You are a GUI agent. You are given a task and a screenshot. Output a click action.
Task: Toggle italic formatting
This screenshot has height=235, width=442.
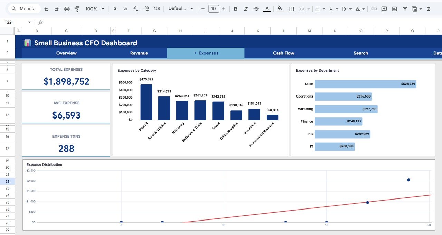(x=246, y=9)
